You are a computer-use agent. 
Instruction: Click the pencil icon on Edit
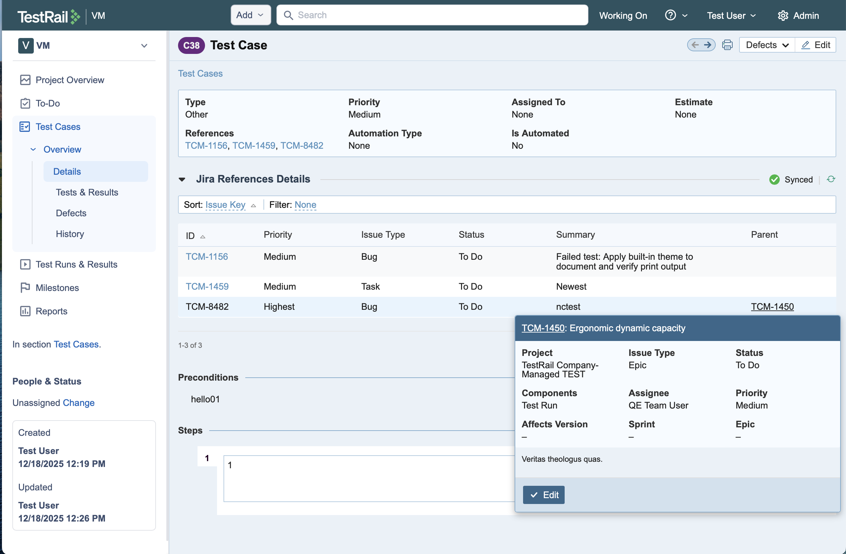(805, 45)
